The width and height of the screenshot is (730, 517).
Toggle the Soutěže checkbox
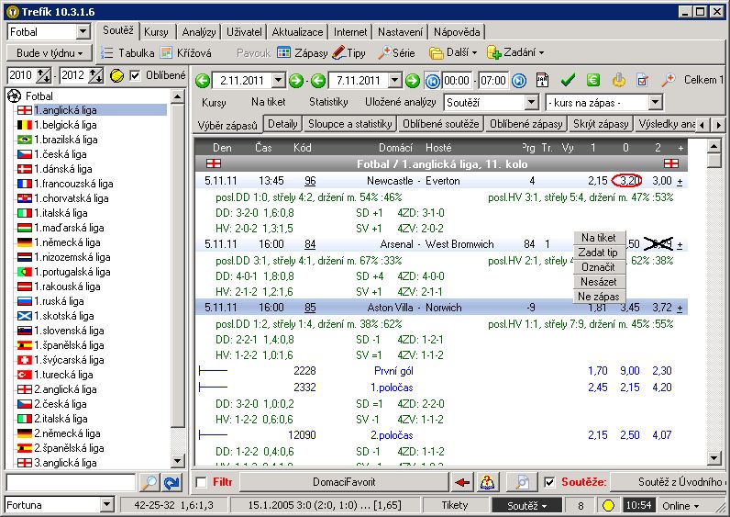pos(549,482)
